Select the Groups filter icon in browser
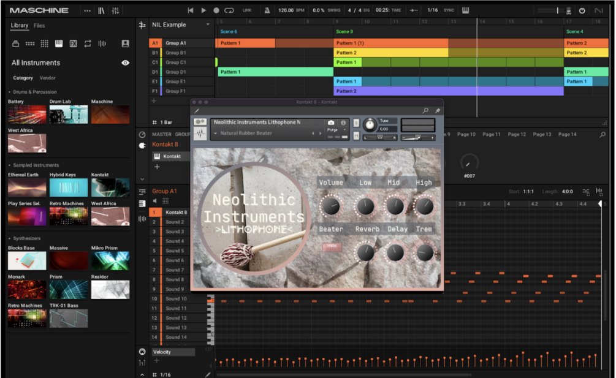Screen dimensions: 616x378 click(30, 43)
